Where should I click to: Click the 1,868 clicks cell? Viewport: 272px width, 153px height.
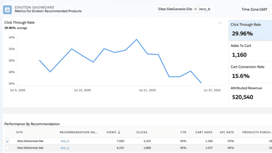[x=147, y=148]
